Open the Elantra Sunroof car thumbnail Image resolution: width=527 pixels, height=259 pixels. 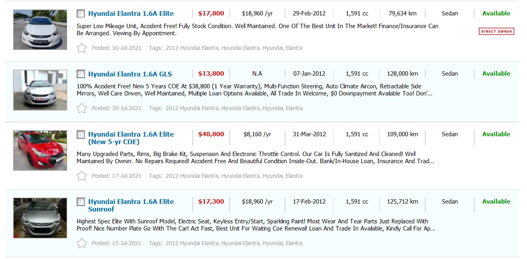coord(40,218)
